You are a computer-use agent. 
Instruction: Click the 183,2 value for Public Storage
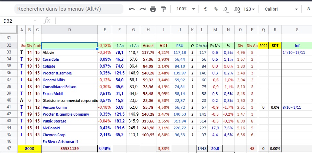pyautogui.click(x=119, y=121)
